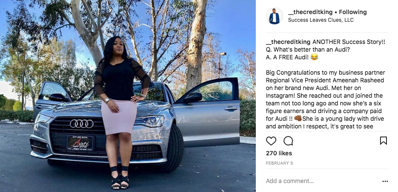The height and width of the screenshot is (192, 398).
Task: Open the Success Leaves Clues, LLC location
Action: tap(321, 20)
